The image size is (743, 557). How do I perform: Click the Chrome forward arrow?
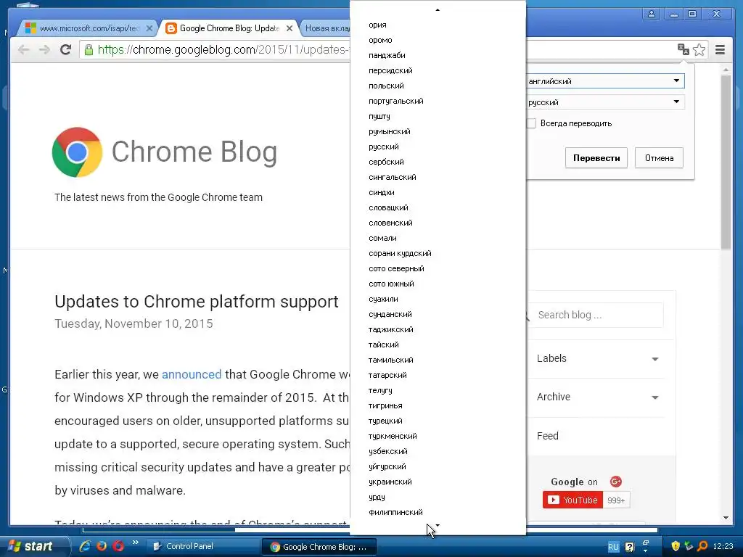pyautogui.click(x=44, y=49)
